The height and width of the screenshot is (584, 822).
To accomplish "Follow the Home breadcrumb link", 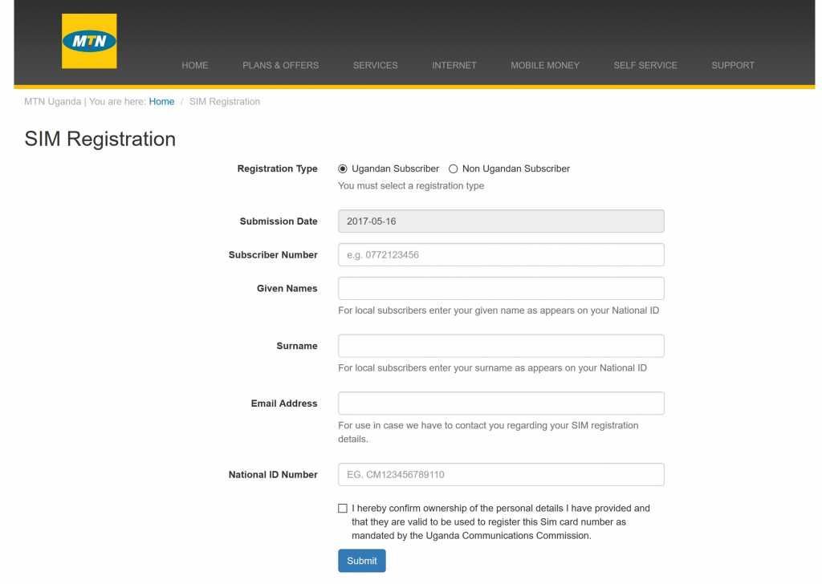I will coord(161,101).
